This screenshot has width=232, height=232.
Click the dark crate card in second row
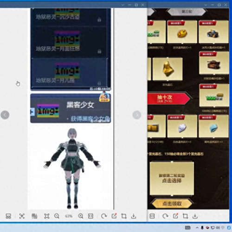pos(214,63)
